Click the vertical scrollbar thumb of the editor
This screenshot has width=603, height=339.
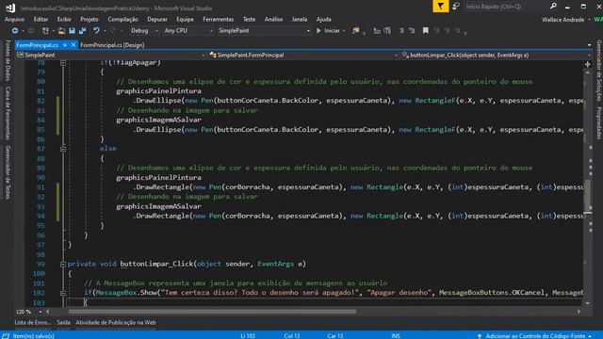588,195
